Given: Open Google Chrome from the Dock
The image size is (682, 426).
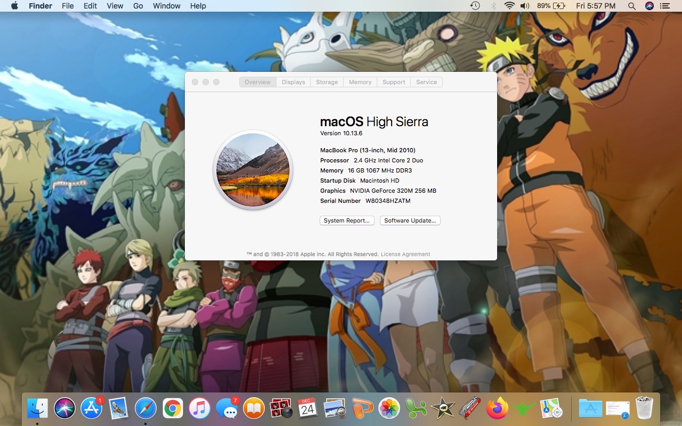Looking at the screenshot, I should coord(172,408).
